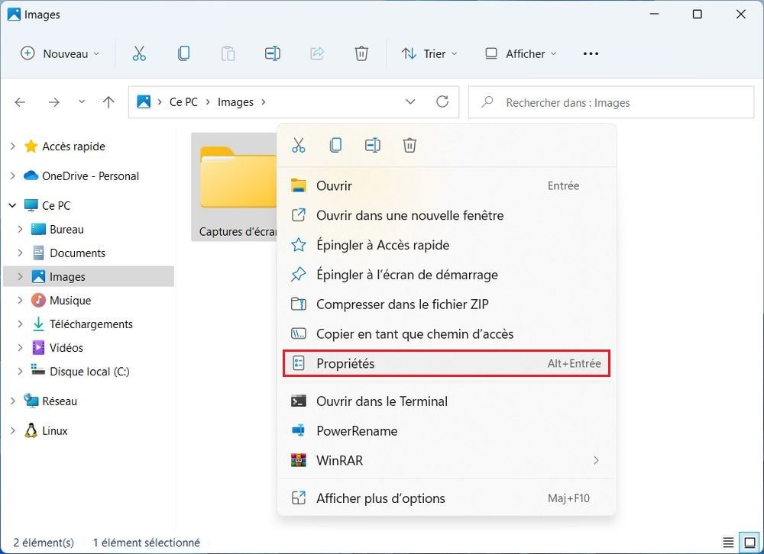Open the See more ellipsis menu
This screenshot has width=764, height=554.
pos(591,53)
